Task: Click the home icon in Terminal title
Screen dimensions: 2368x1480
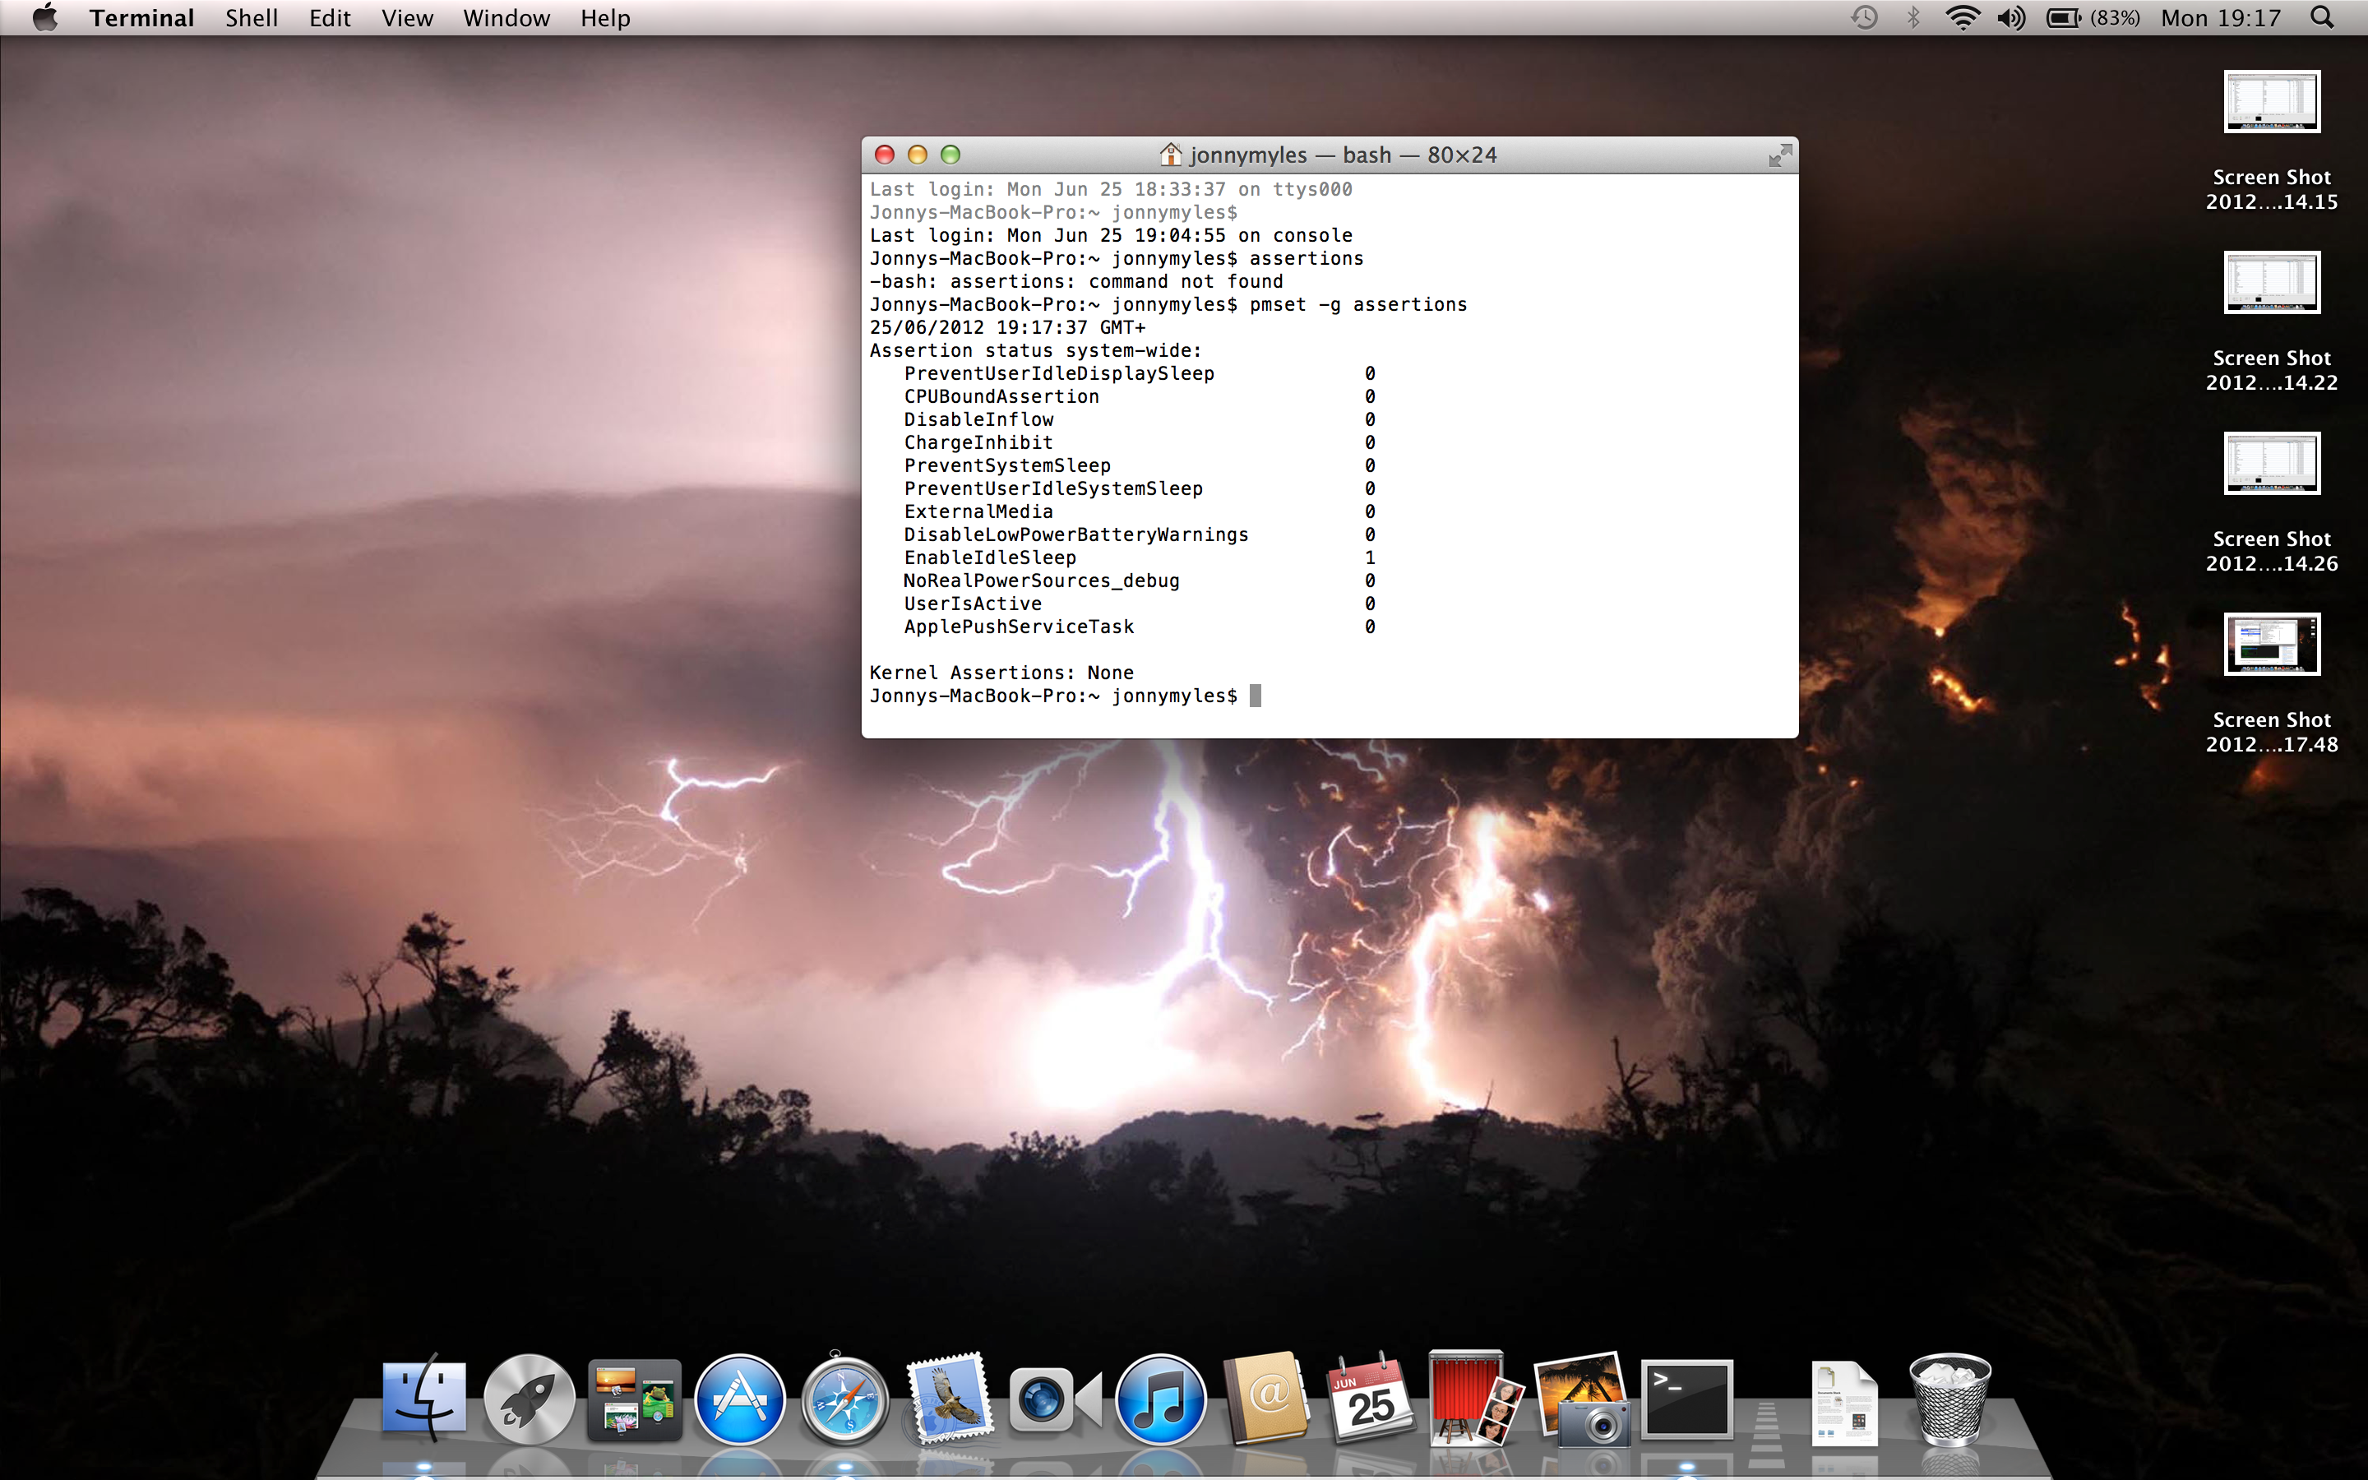Action: click(x=1170, y=155)
